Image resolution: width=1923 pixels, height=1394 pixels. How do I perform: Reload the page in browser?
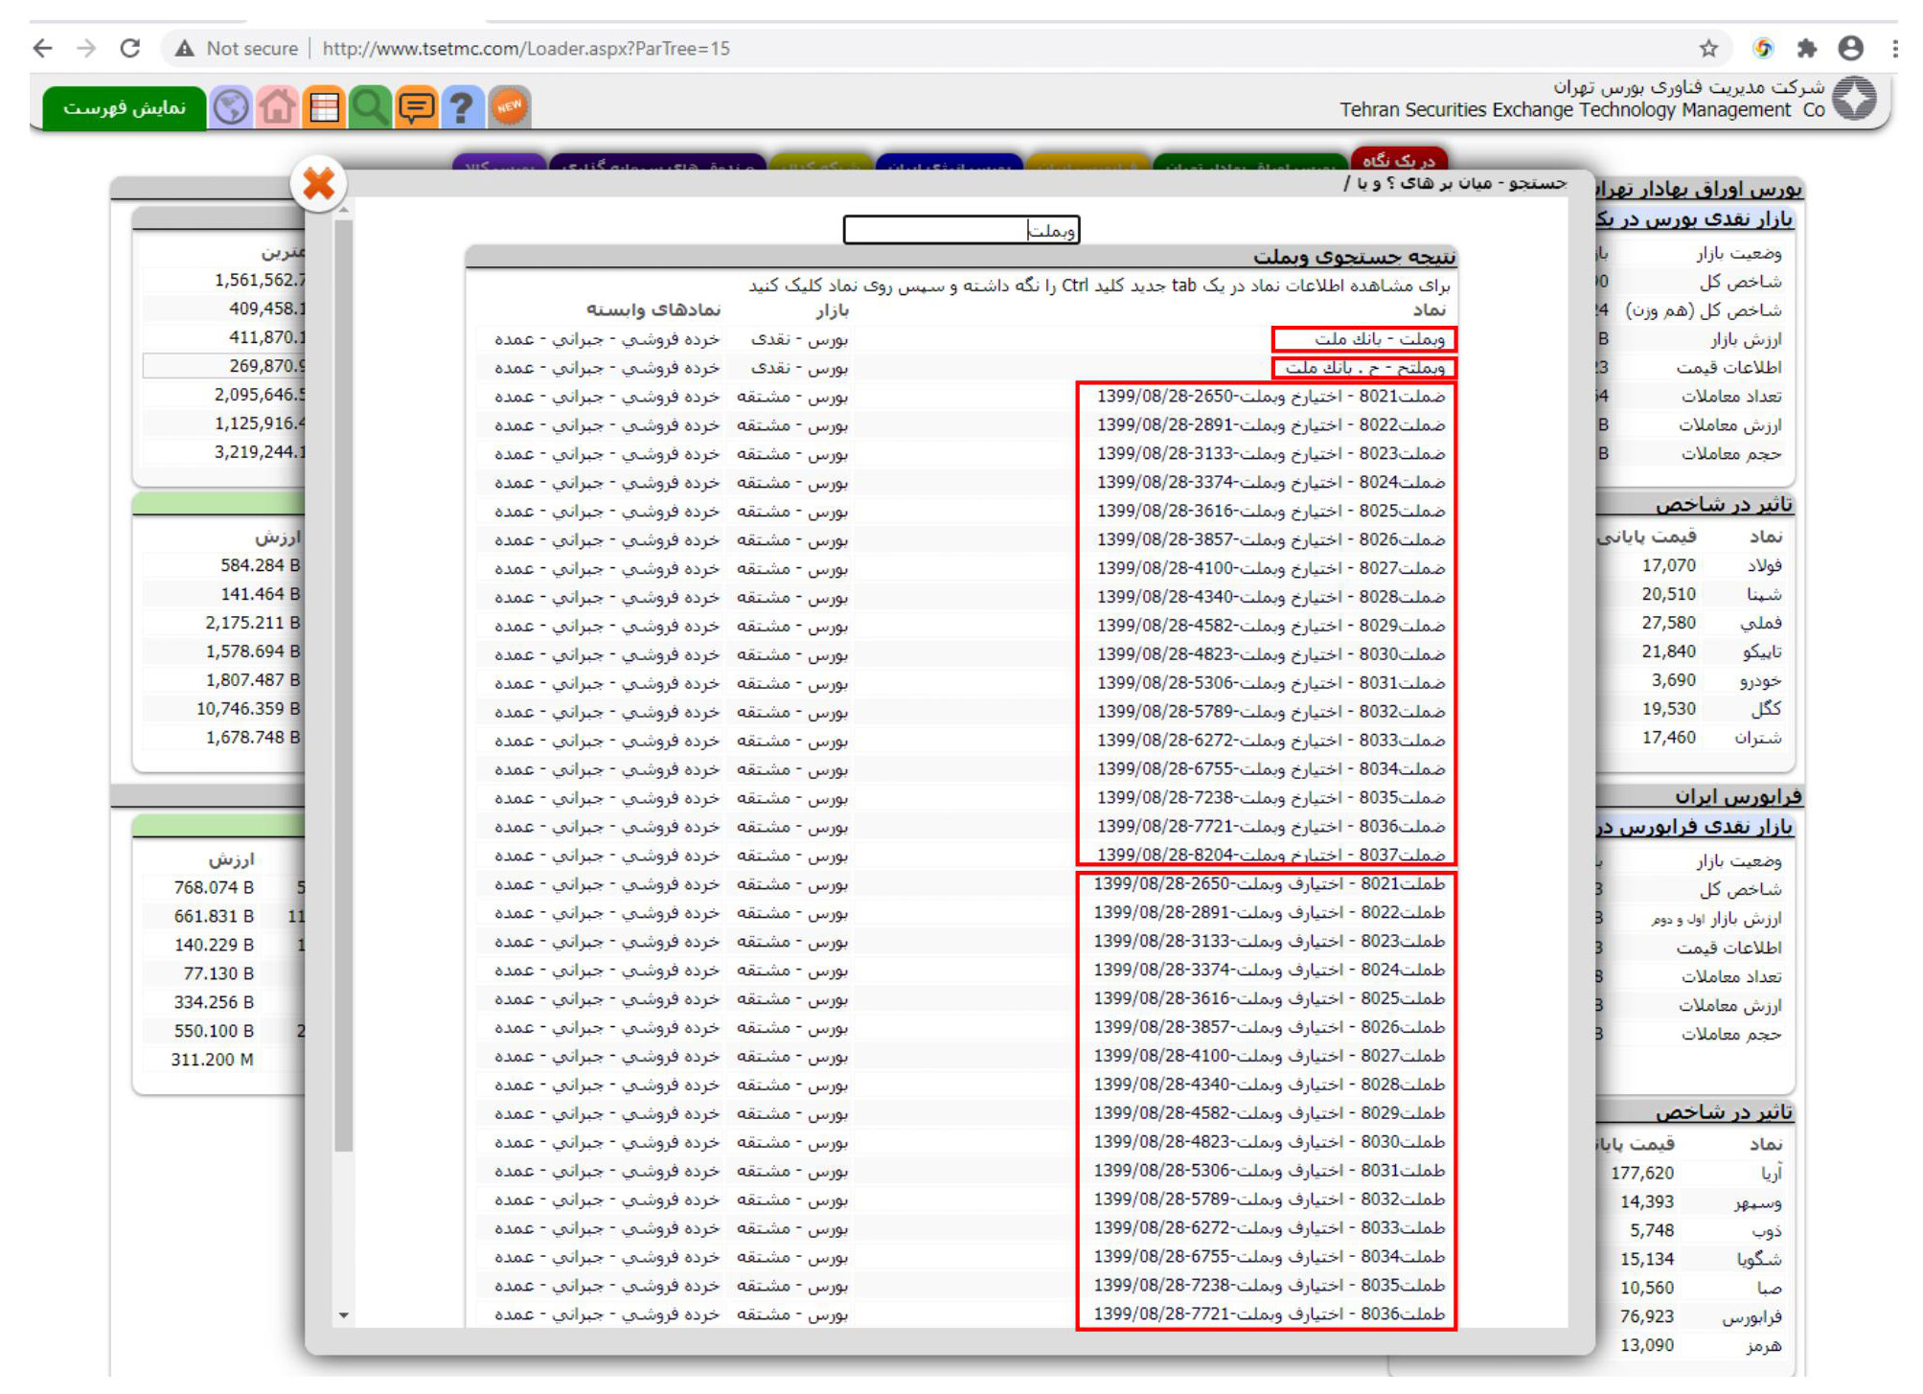coord(130,48)
